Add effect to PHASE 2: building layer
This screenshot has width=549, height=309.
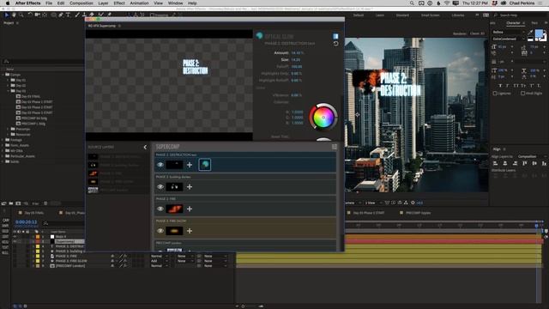190,187
